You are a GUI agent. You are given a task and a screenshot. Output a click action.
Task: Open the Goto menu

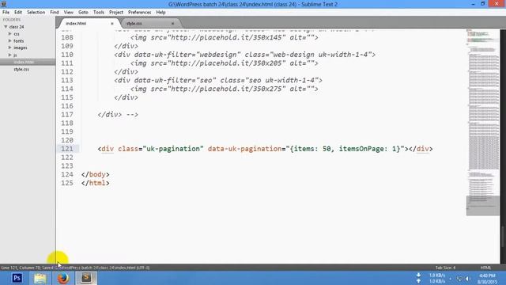tap(83, 13)
